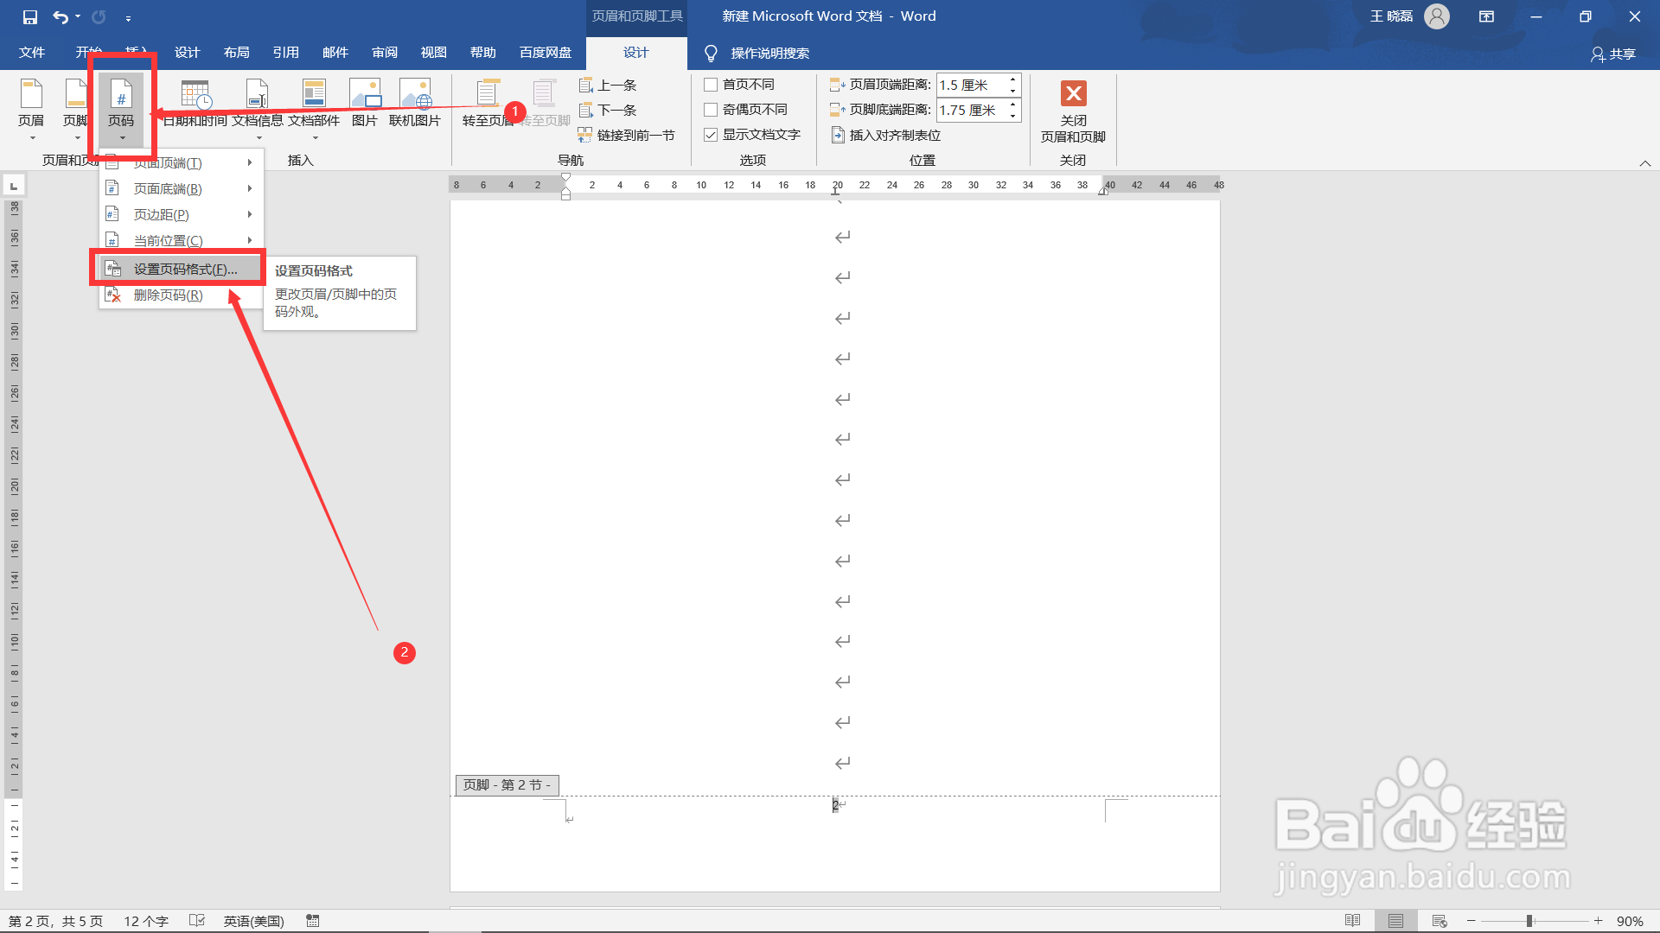
Task: Click Insert Alignment Tab icon
Action: coord(838,135)
